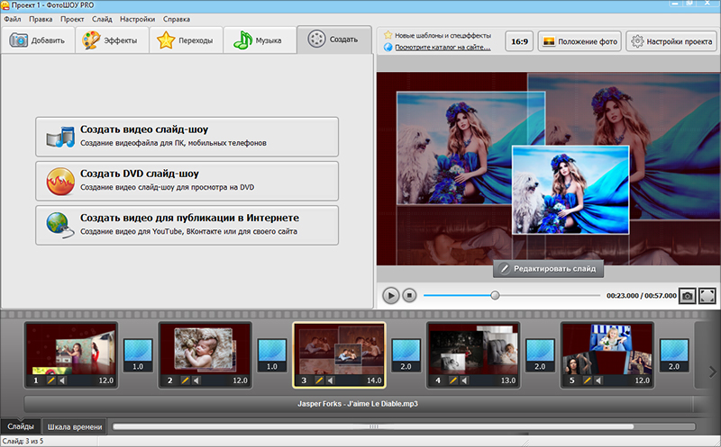Click the sound icon on slide 4

point(464,380)
